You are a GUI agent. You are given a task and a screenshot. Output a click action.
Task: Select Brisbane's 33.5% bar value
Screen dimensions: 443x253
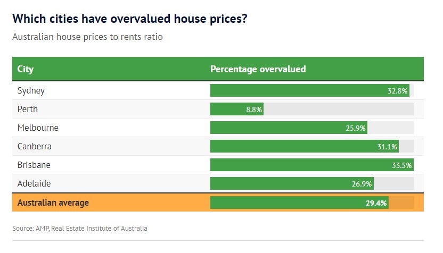coord(401,165)
